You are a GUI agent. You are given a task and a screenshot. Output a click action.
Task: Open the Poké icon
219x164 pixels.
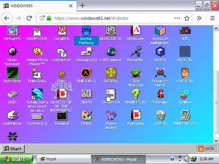[62, 74]
